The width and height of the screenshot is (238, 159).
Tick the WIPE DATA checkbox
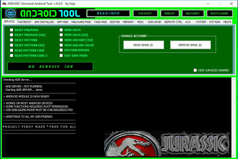pyautogui.click(x=61, y=30)
